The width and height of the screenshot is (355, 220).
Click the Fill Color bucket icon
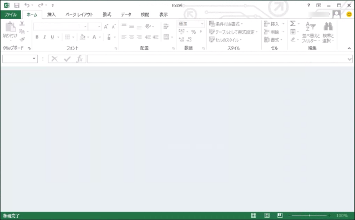[x=83, y=37]
